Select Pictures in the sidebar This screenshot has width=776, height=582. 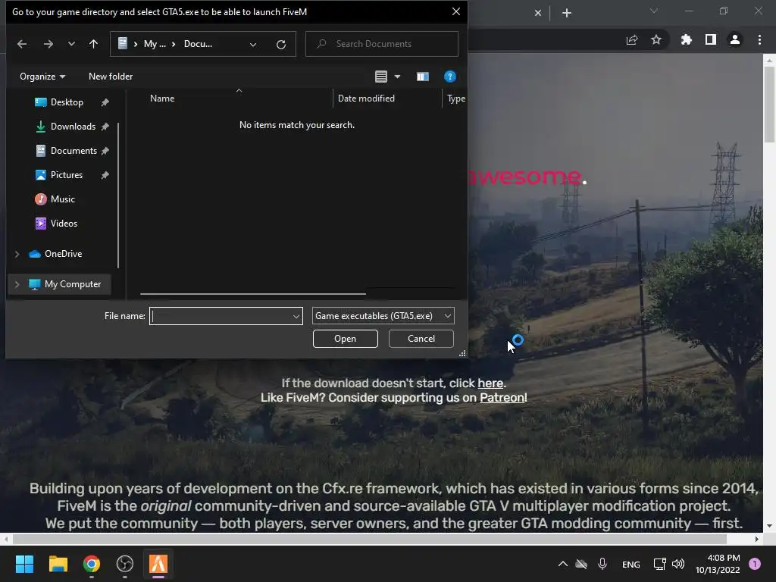(x=67, y=175)
